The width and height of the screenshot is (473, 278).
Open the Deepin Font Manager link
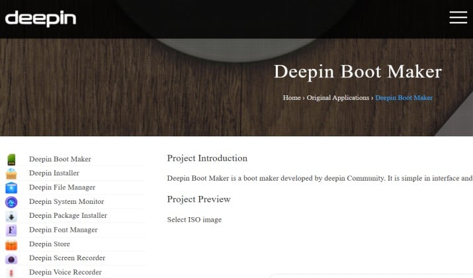(x=63, y=230)
